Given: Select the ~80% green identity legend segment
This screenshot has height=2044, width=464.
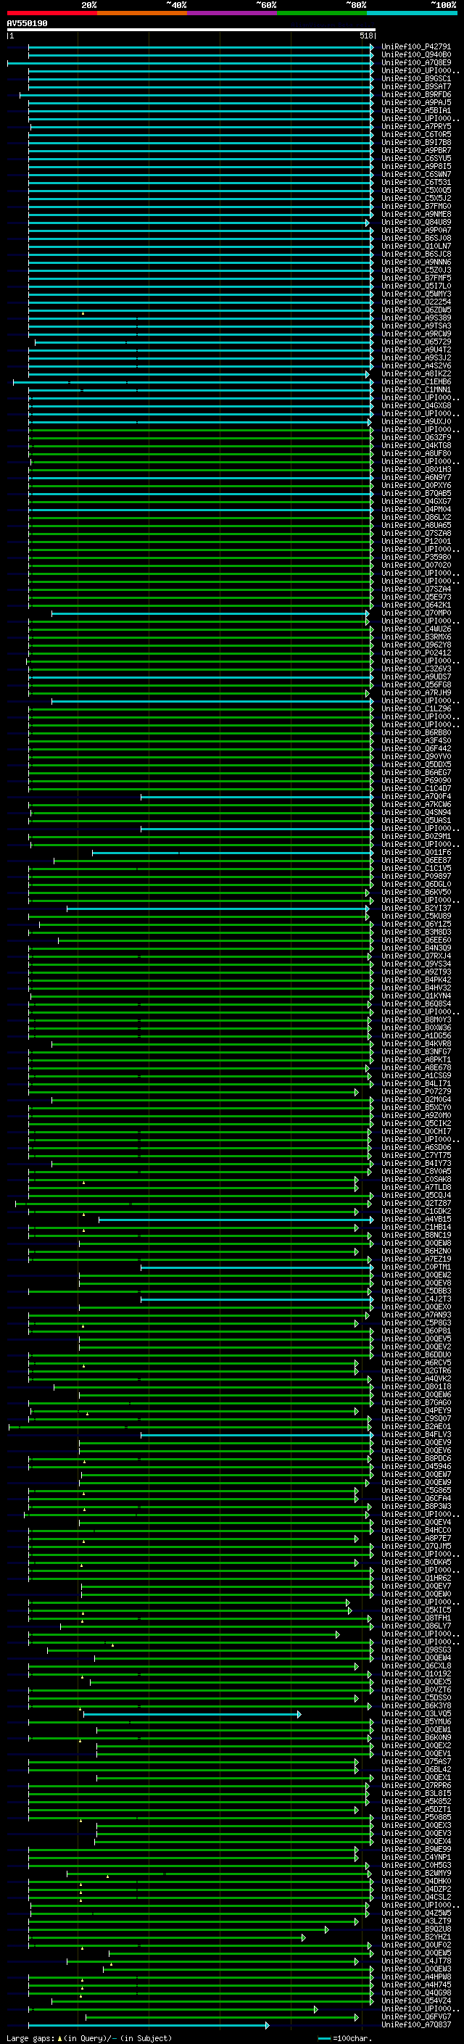Looking at the screenshot, I should [x=322, y=13].
